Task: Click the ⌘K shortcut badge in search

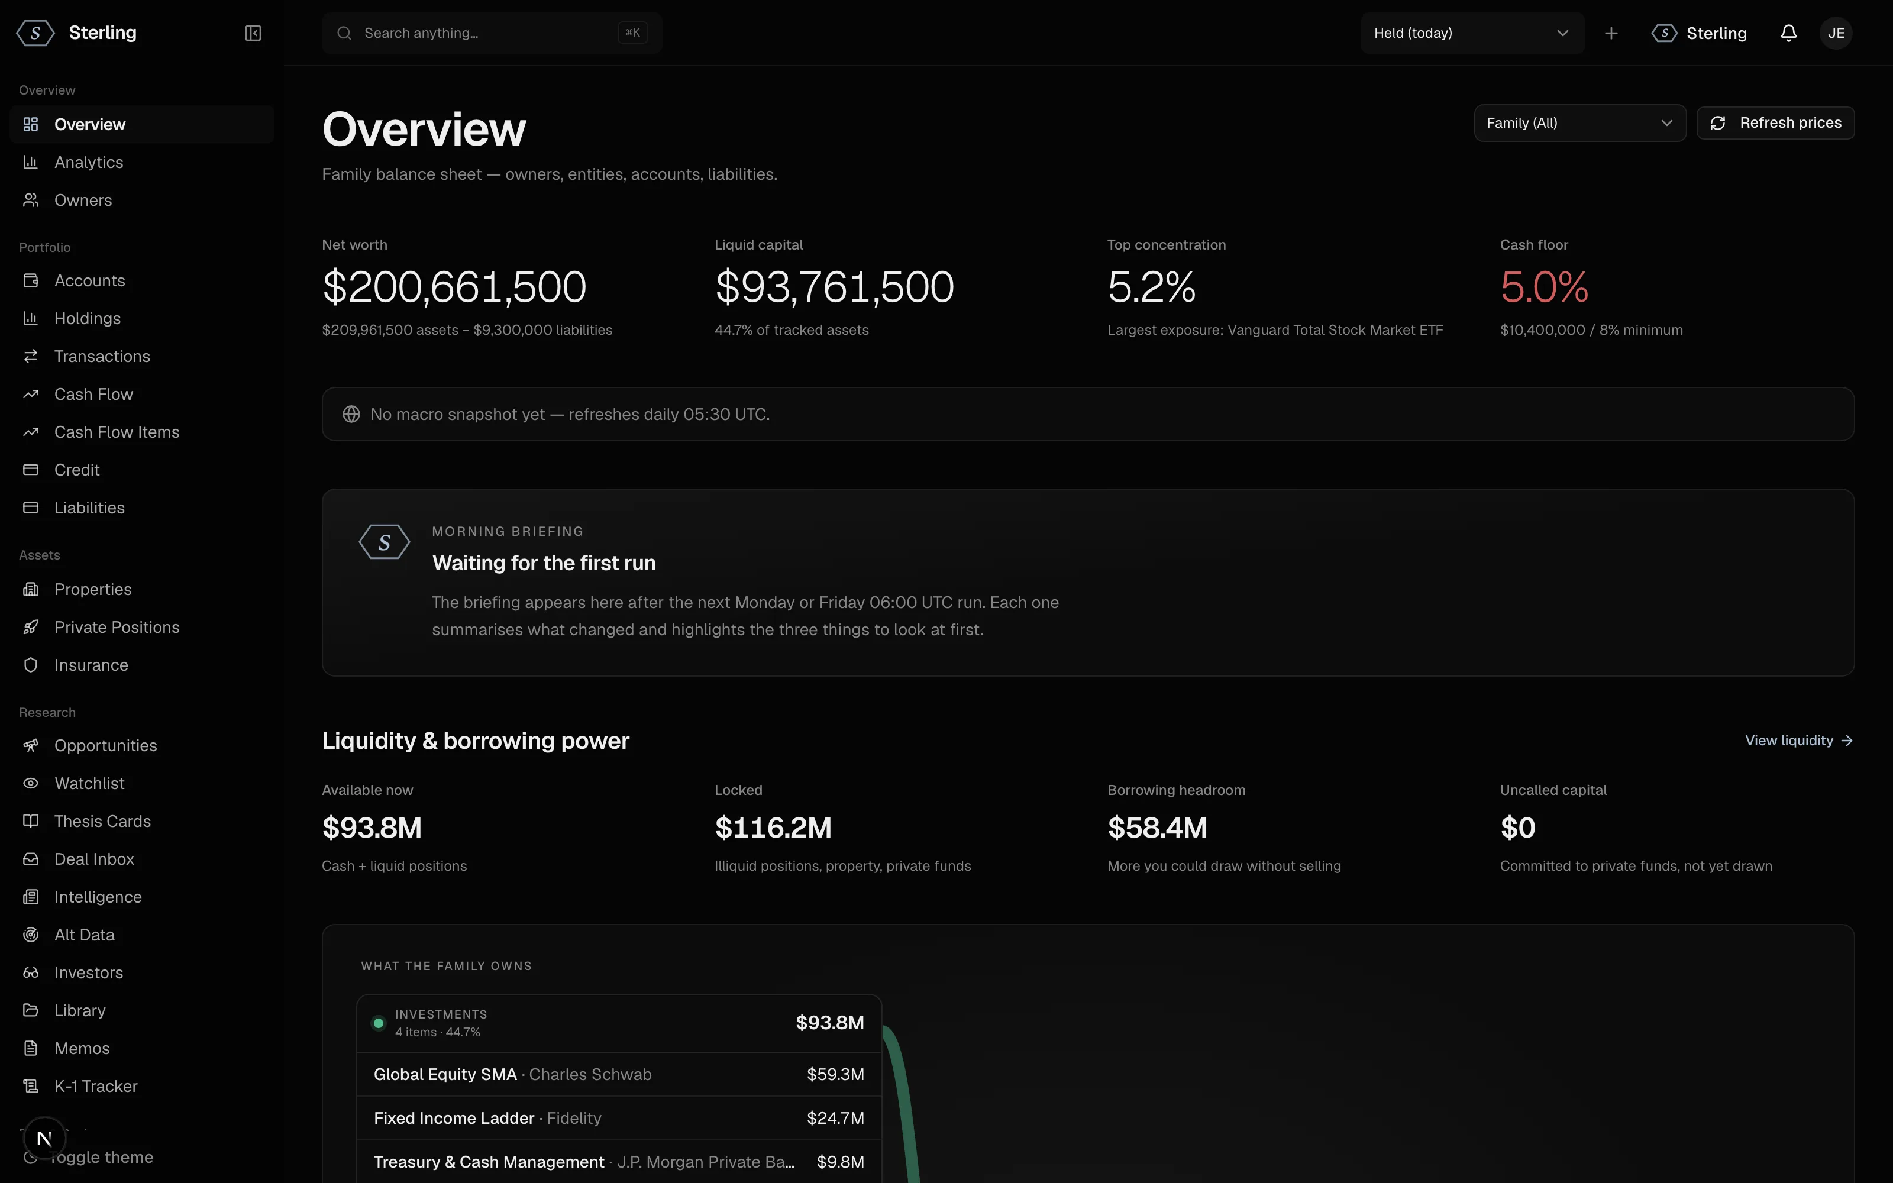Action: point(632,33)
